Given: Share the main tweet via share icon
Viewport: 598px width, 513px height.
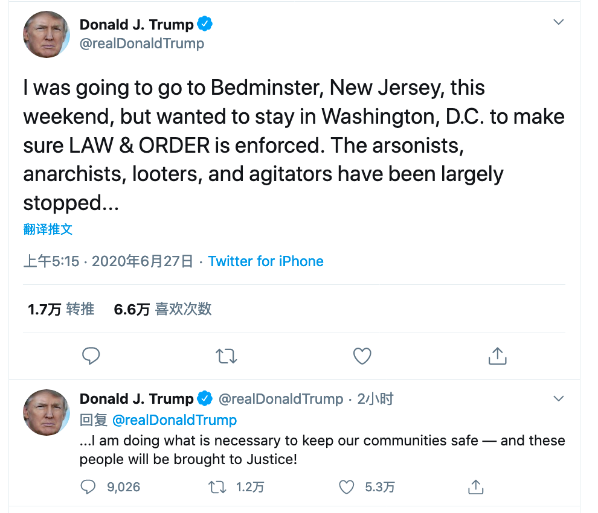Looking at the screenshot, I should coord(497,356).
